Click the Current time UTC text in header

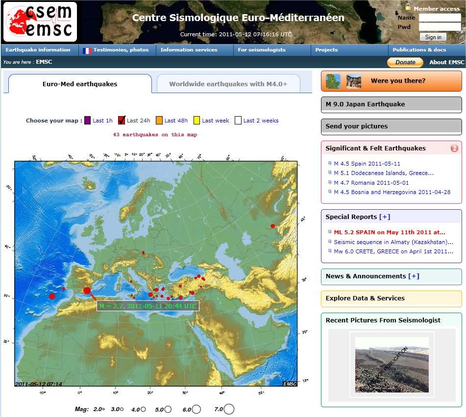tap(236, 34)
